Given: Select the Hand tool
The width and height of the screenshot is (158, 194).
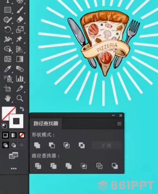Looking at the screenshot, I should click(x=8, y=99).
